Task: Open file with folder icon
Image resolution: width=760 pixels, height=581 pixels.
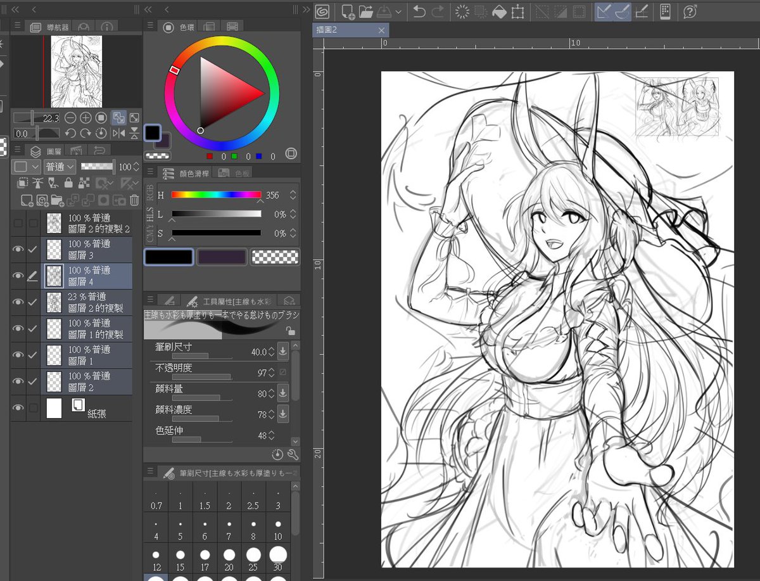Action: (x=365, y=11)
